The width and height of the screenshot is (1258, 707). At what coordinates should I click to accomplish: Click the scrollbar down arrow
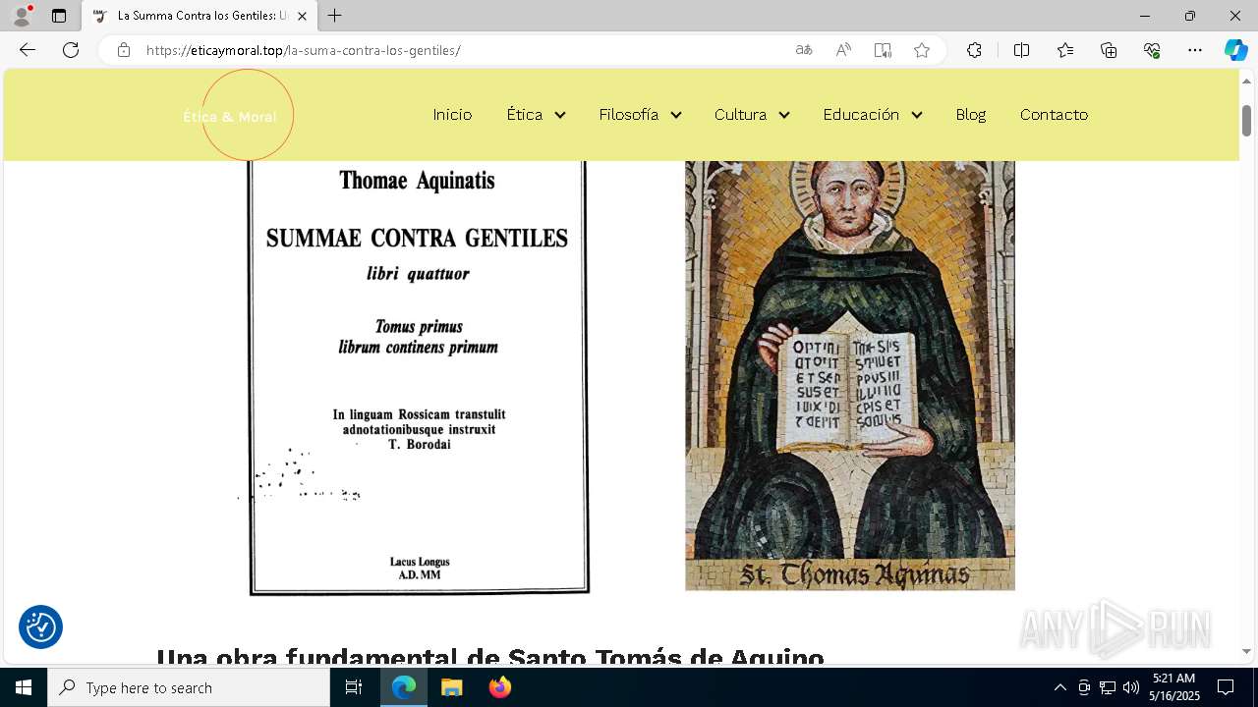tap(1246, 650)
